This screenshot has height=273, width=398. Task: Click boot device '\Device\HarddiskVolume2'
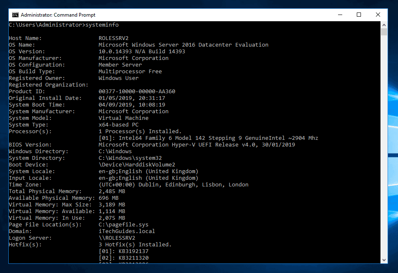(x=137, y=165)
